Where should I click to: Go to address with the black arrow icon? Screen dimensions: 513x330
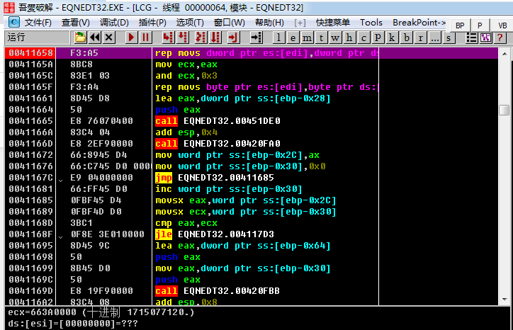pos(256,38)
